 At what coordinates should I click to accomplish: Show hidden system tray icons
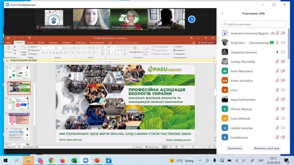[x=200, y=160]
